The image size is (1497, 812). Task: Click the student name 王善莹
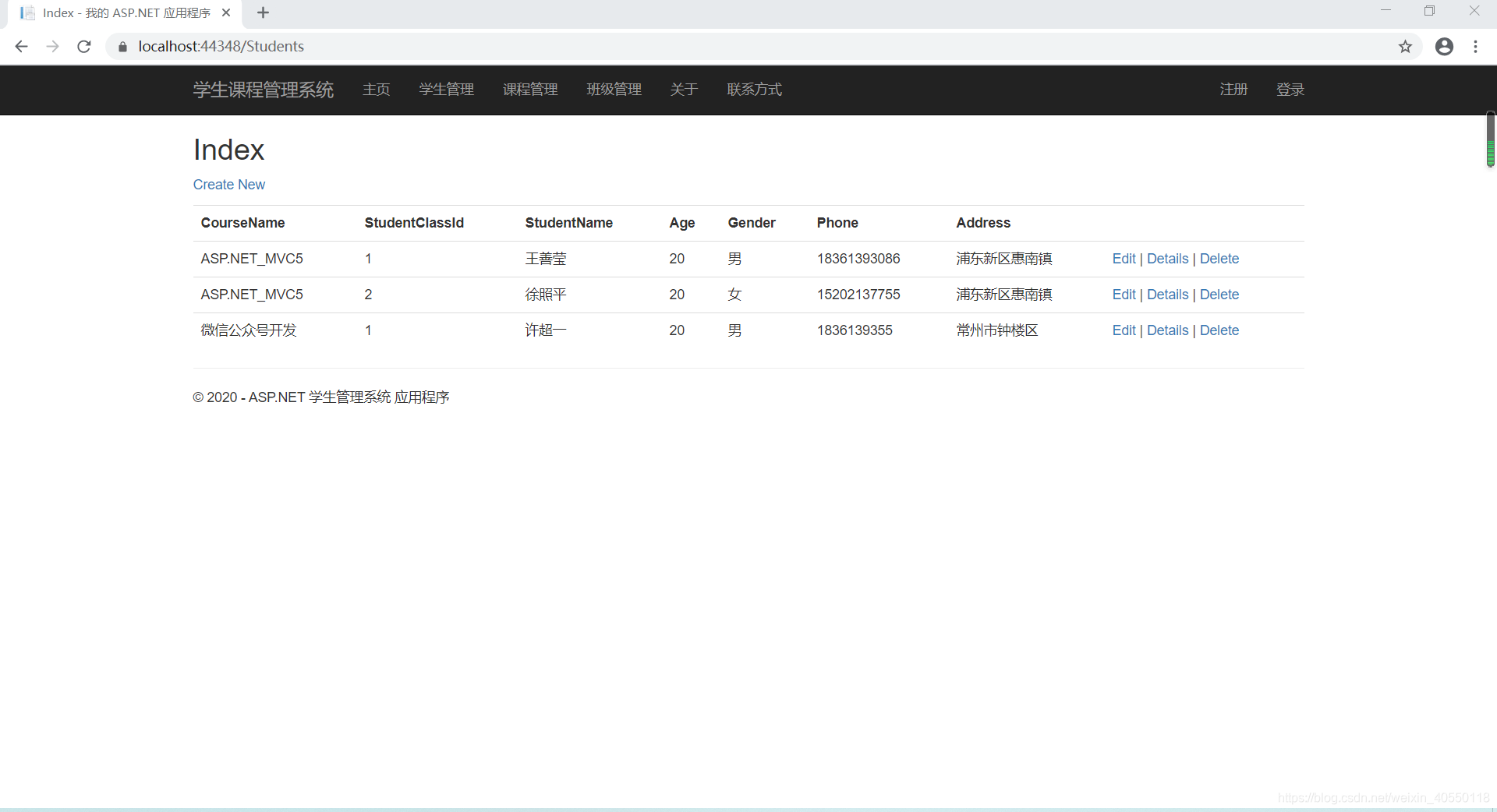pyautogui.click(x=546, y=259)
